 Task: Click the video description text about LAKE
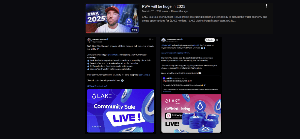click(x=204, y=19)
